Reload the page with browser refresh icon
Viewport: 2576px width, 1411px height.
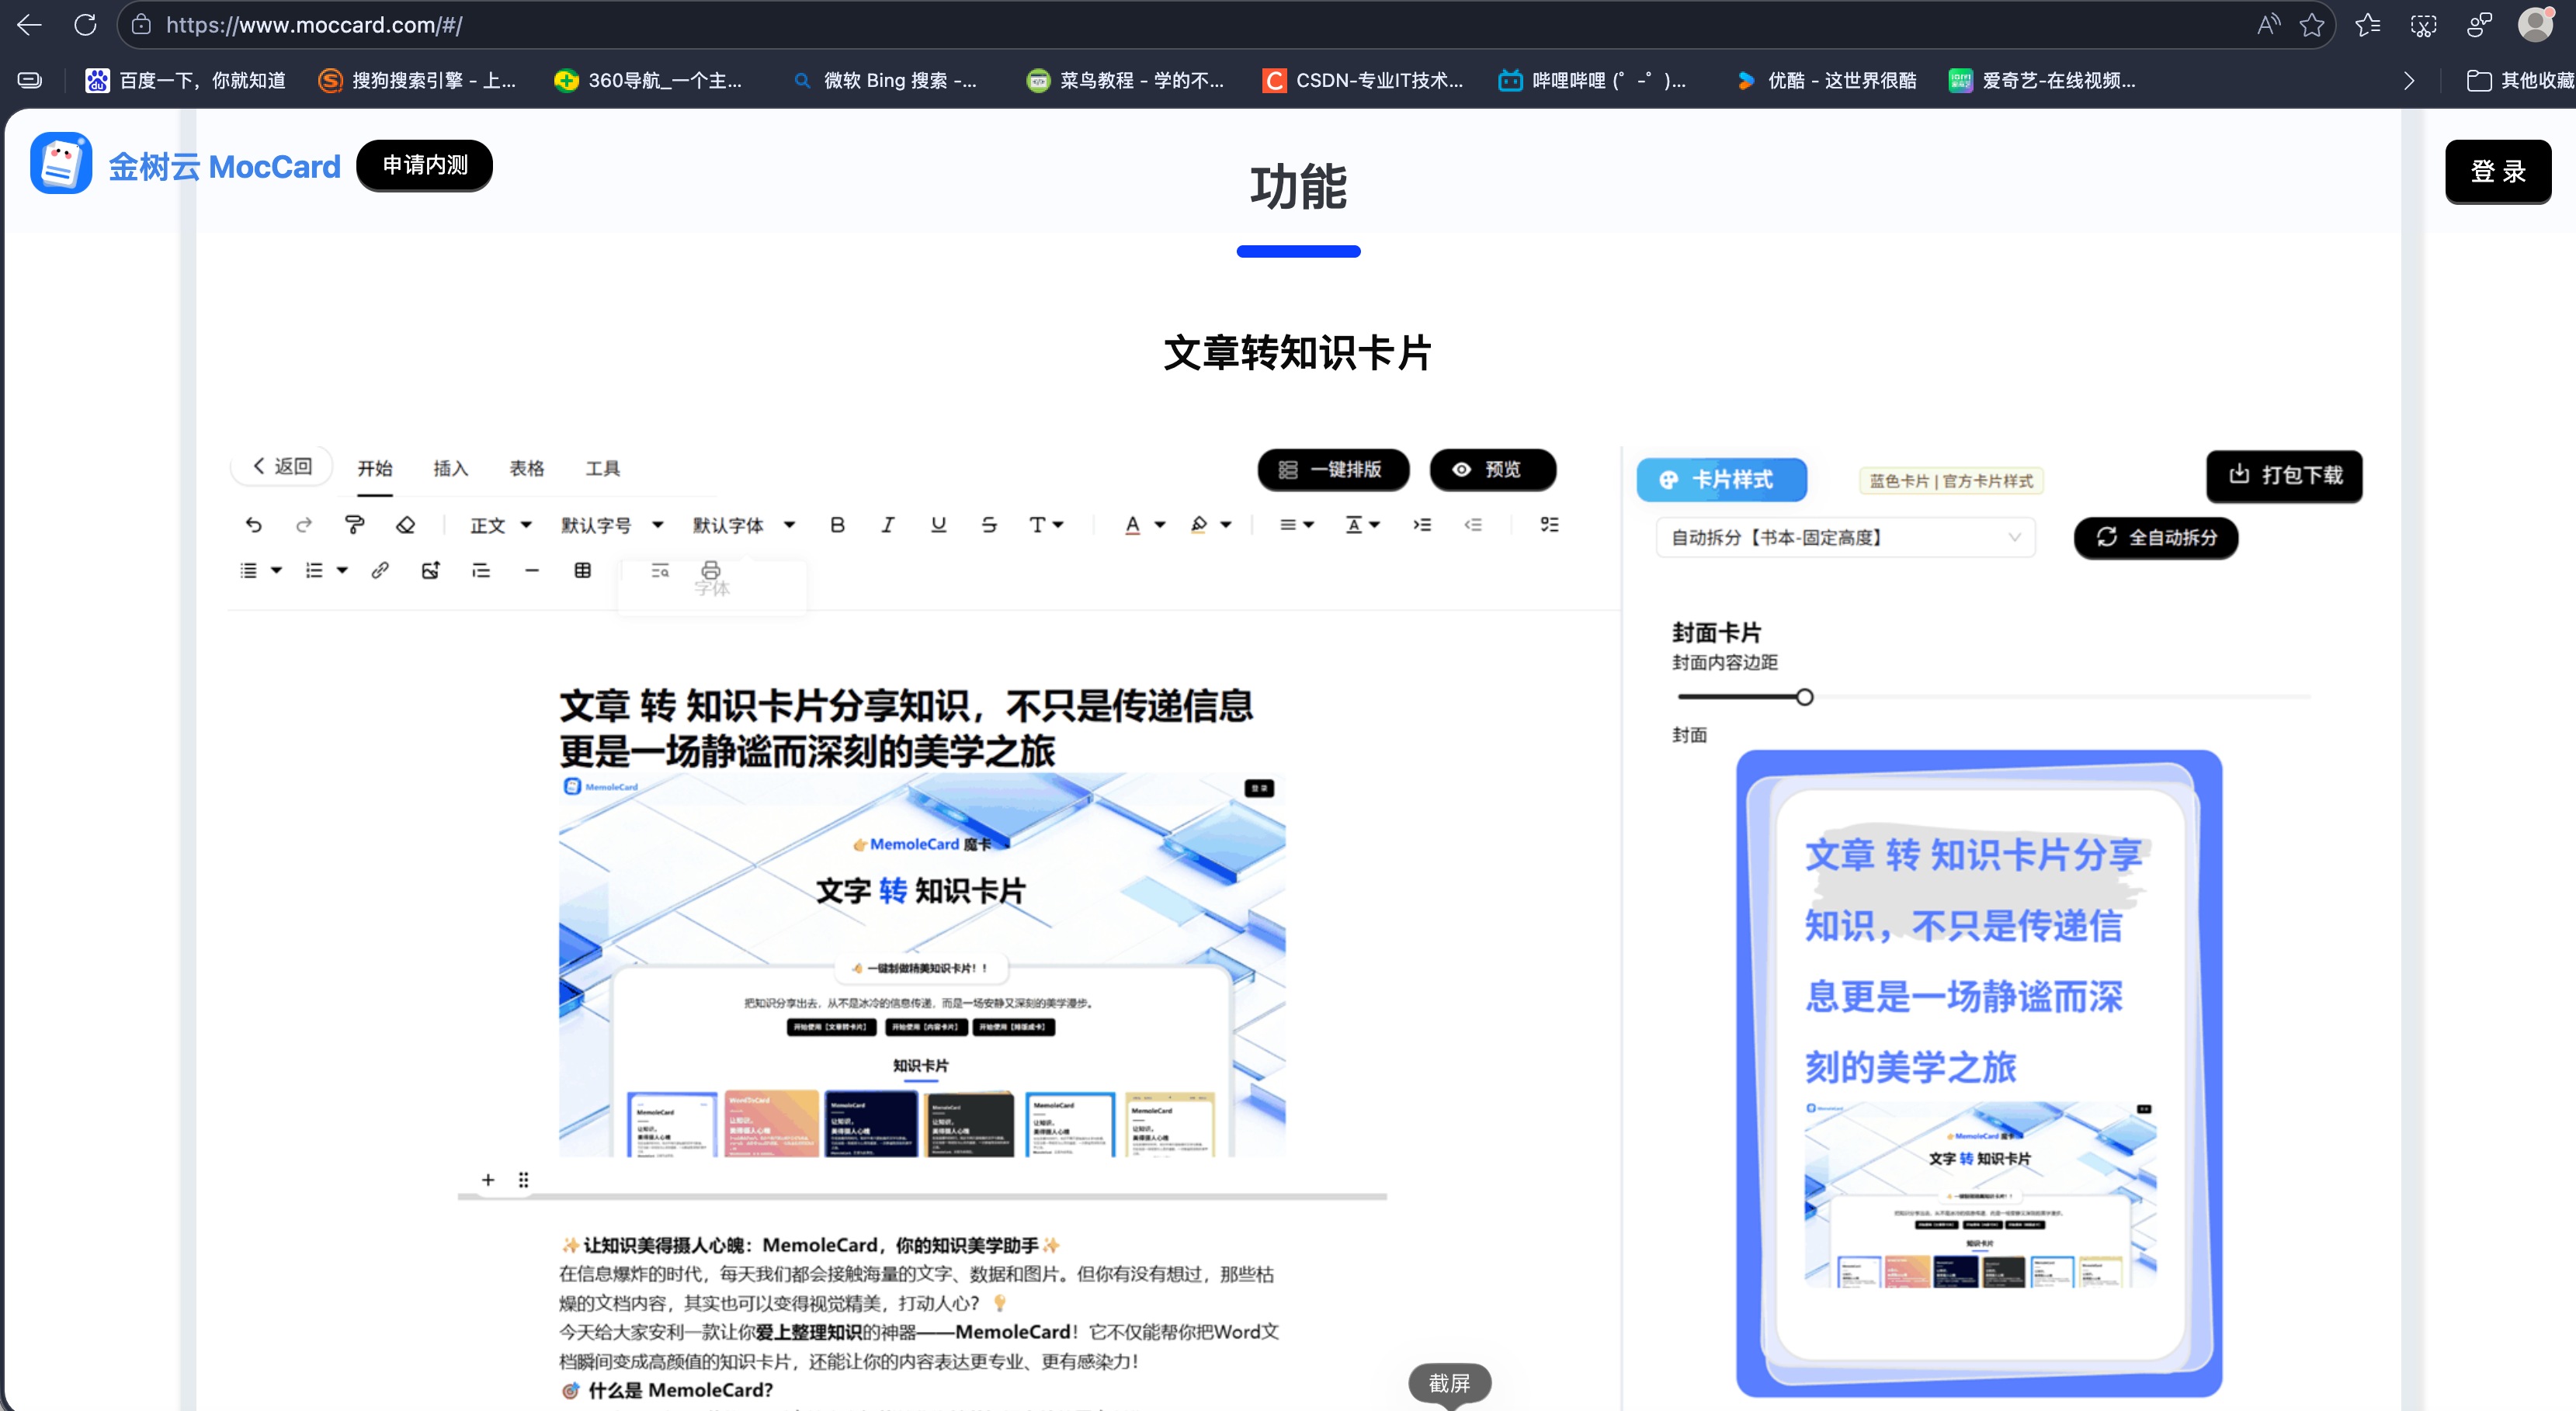click(x=86, y=25)
